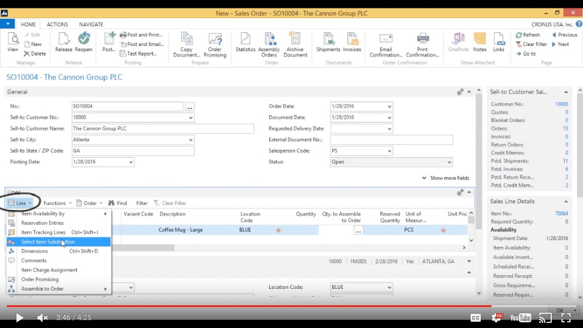The image size is (583, 328).
Task: Collapse Sales Line Details factbox
Action: (x=566, y=201)
